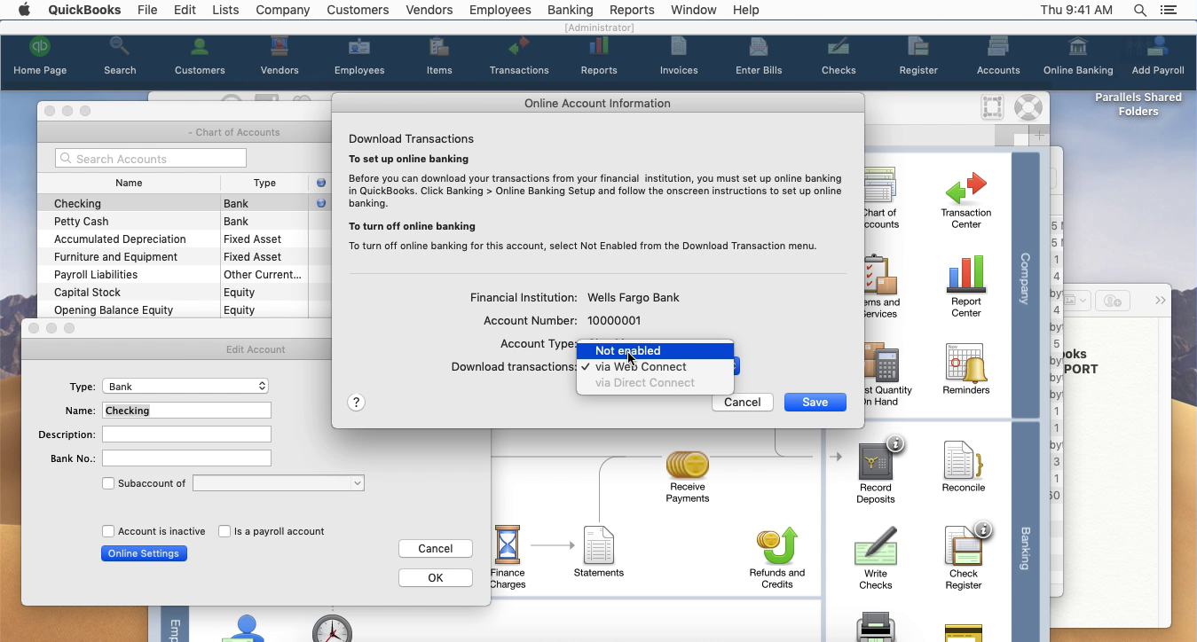1197x642 pixels.
Task: Cancel the Edit Account window
Action: (435, 549)
